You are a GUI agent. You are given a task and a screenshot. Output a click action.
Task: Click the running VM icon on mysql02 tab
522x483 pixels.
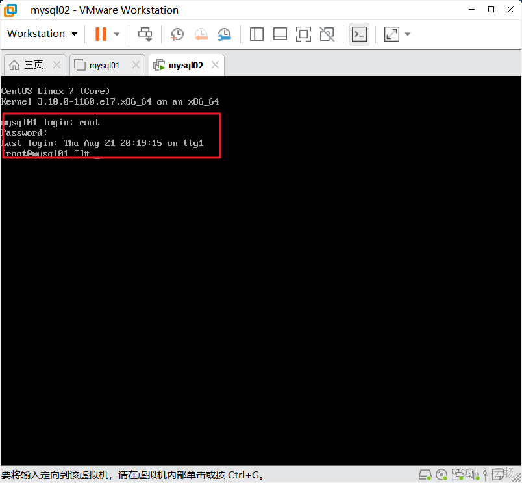159,65
